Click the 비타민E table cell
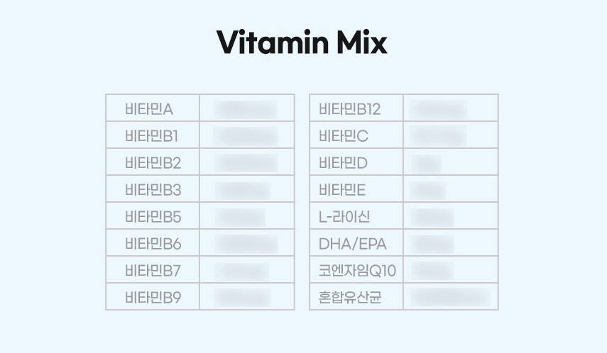 [343, 190]
